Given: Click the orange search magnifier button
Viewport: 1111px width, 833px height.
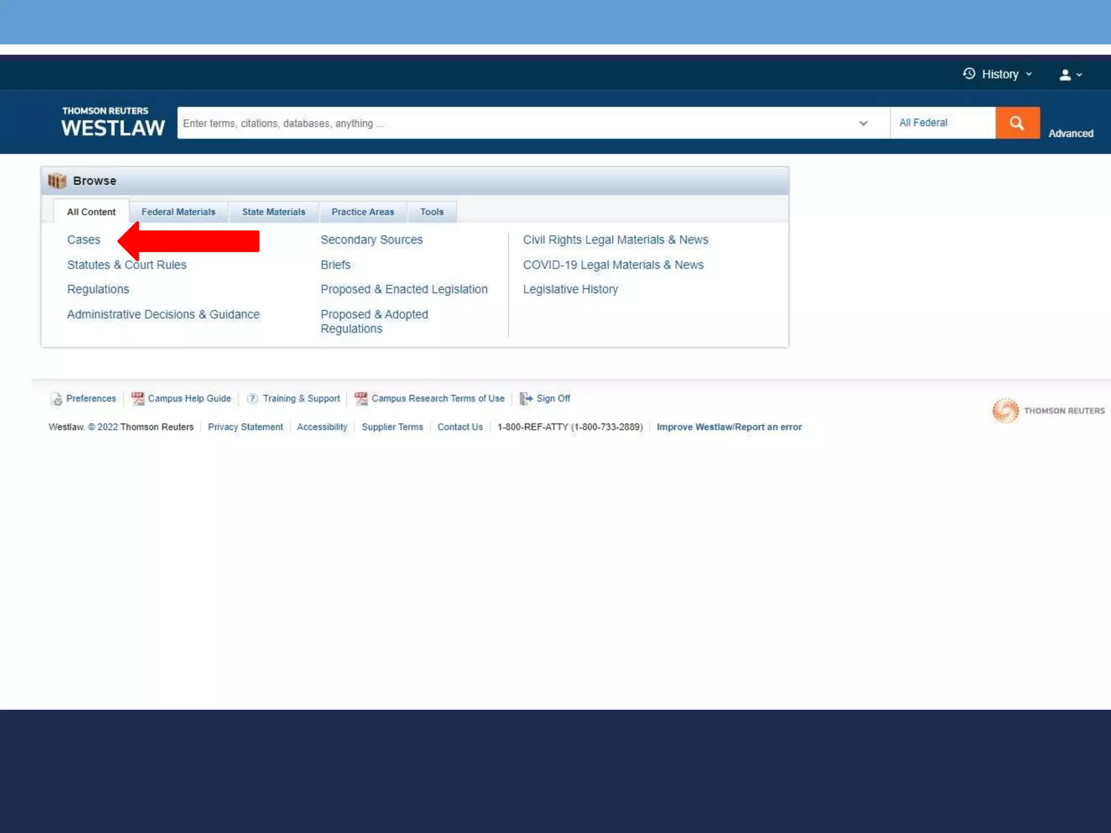Looking at the screenshot, I should pyautogui.click(x=1017, y=123).
